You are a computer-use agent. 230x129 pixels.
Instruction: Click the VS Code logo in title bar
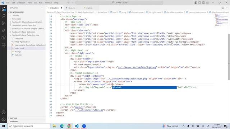(x=3, y=3)
